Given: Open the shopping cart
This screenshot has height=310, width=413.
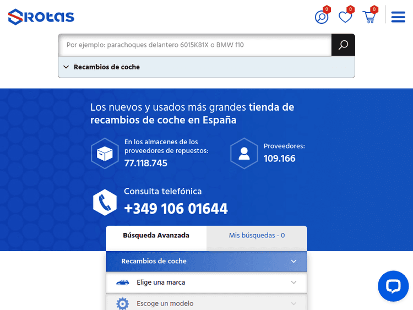Looking at the screenshot, I should coord(369,17).
